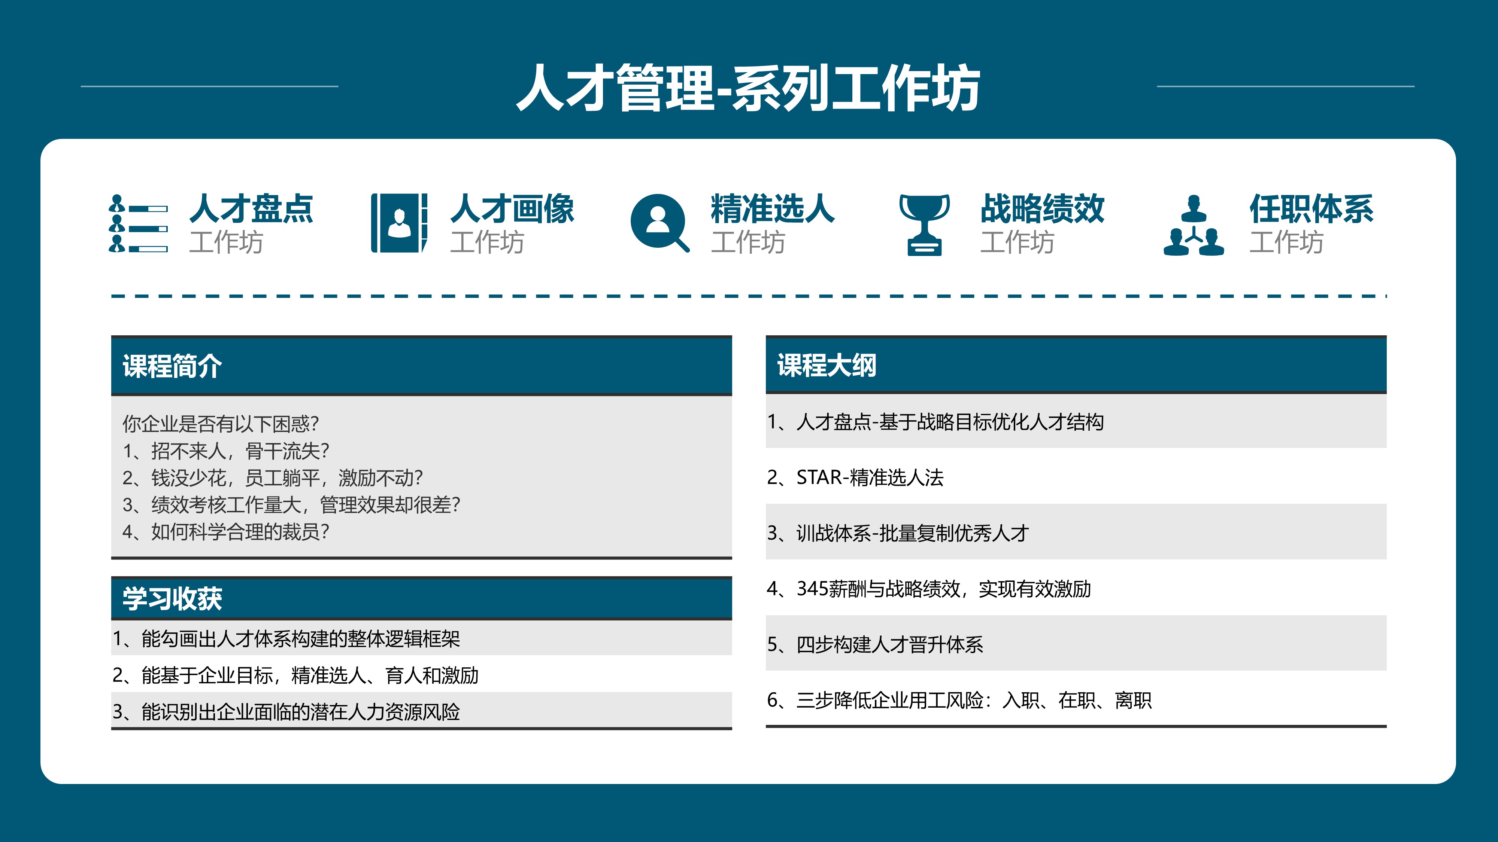
Task: Click outline item 四步构建人才晋升体系
Action: (874, 644)
